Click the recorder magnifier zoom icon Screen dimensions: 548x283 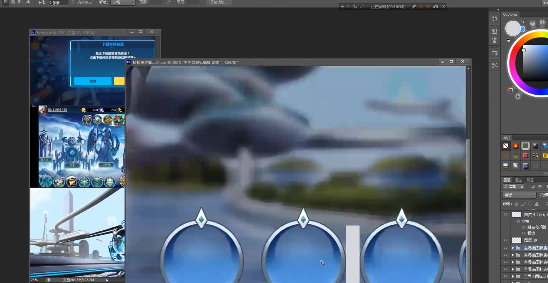click(x=355, y=7)
